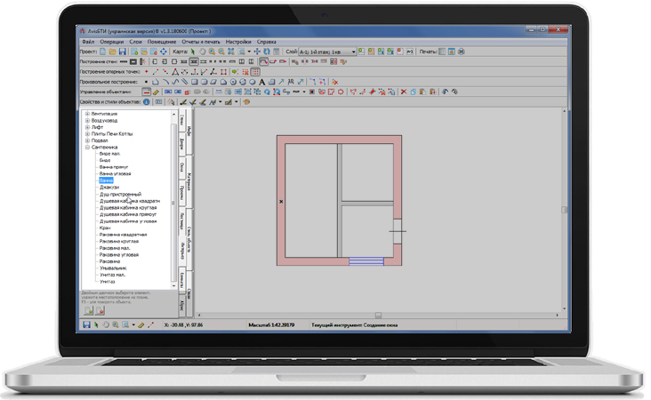Image resolution: width=651 pixels, height=400 pixels.
Task: Open the Настройки menu
Action: [x=237, y=42]
